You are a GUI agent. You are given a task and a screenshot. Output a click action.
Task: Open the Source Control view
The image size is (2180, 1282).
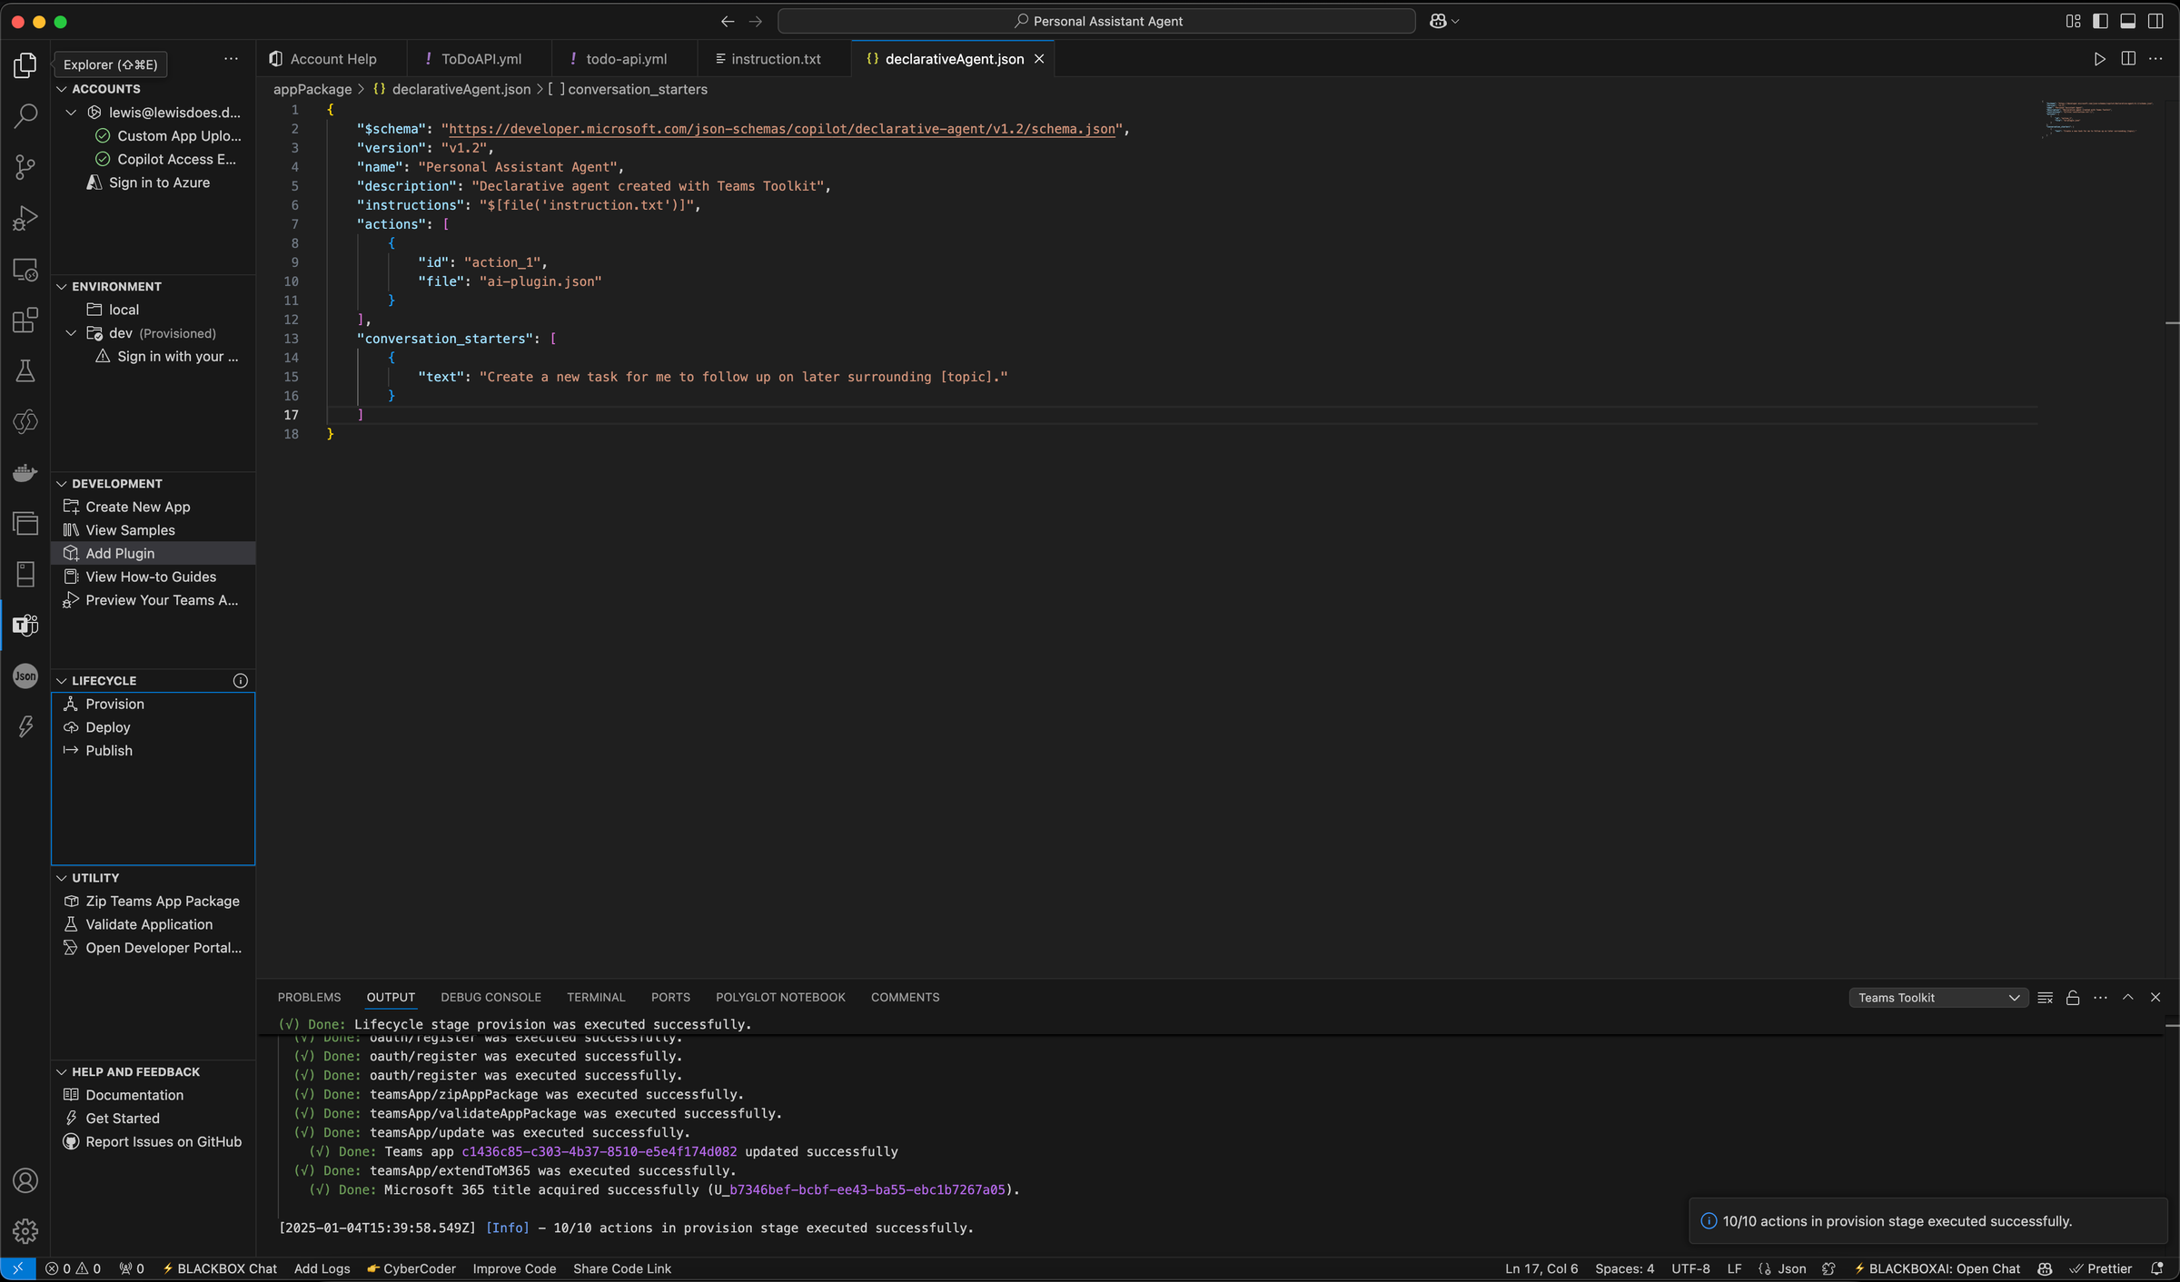click(x=25, y=167)
